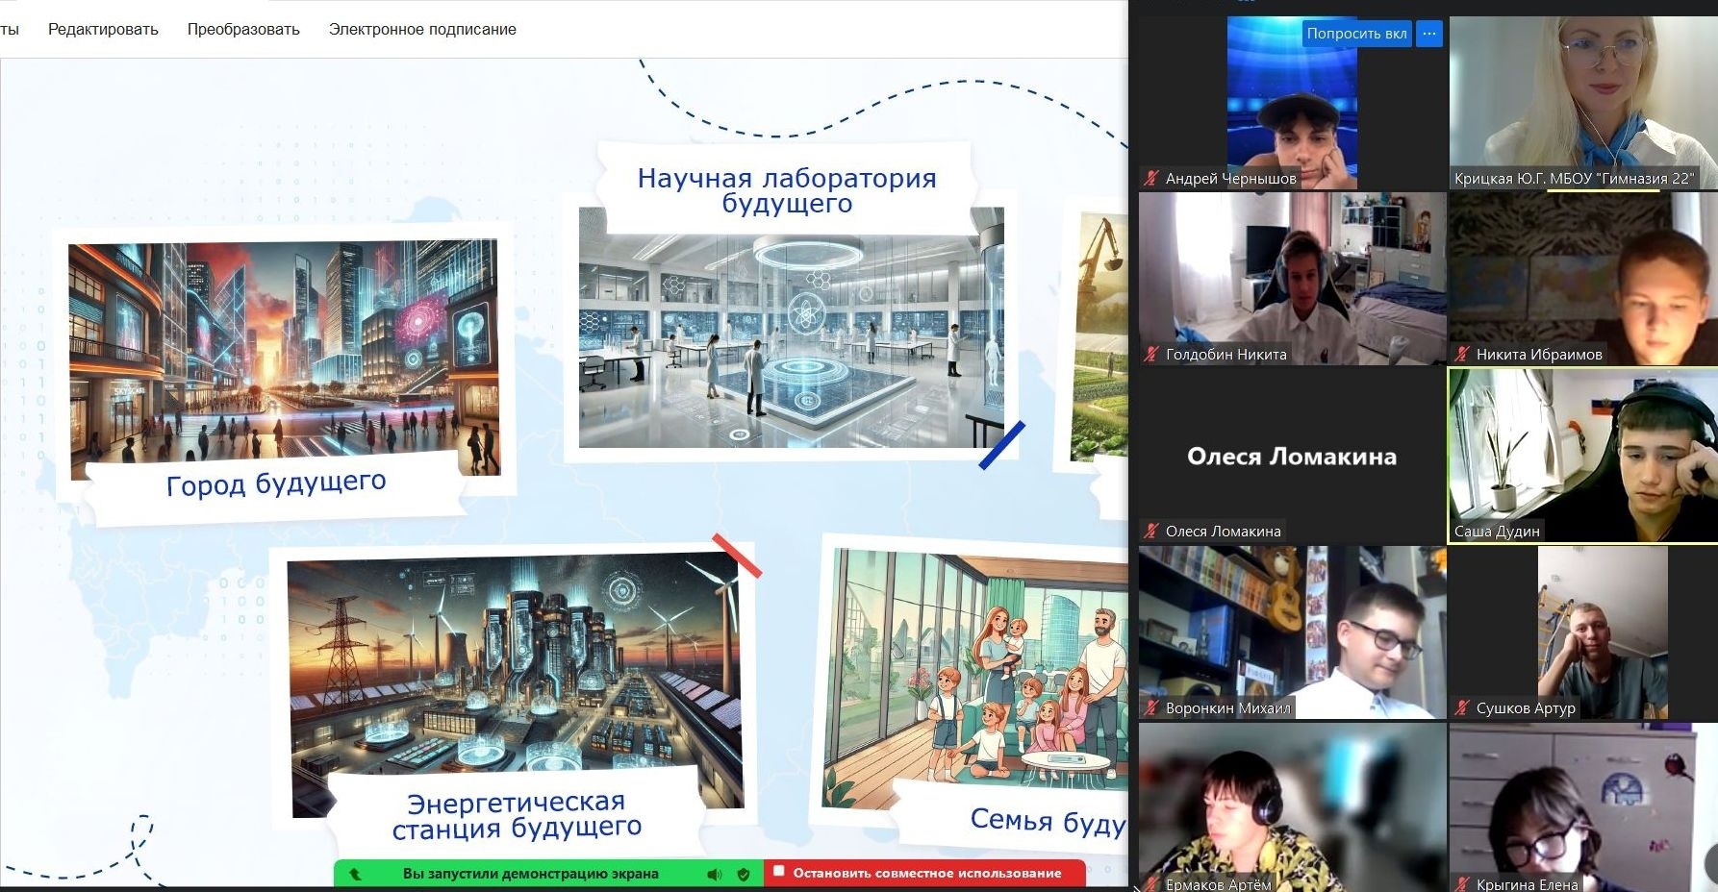Select Ермаков Артём's video tile
The height and width of the screenshot is (892, 1718).
1292,807
